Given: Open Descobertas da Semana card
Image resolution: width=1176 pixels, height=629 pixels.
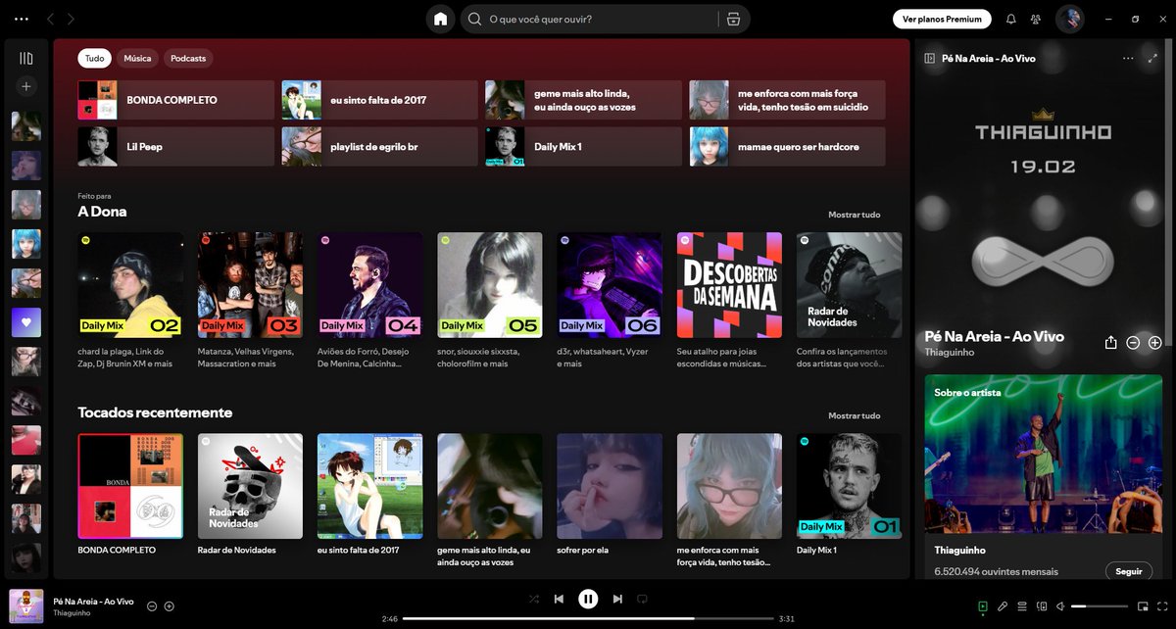Looking at the screenshot, I should (729, 301).
